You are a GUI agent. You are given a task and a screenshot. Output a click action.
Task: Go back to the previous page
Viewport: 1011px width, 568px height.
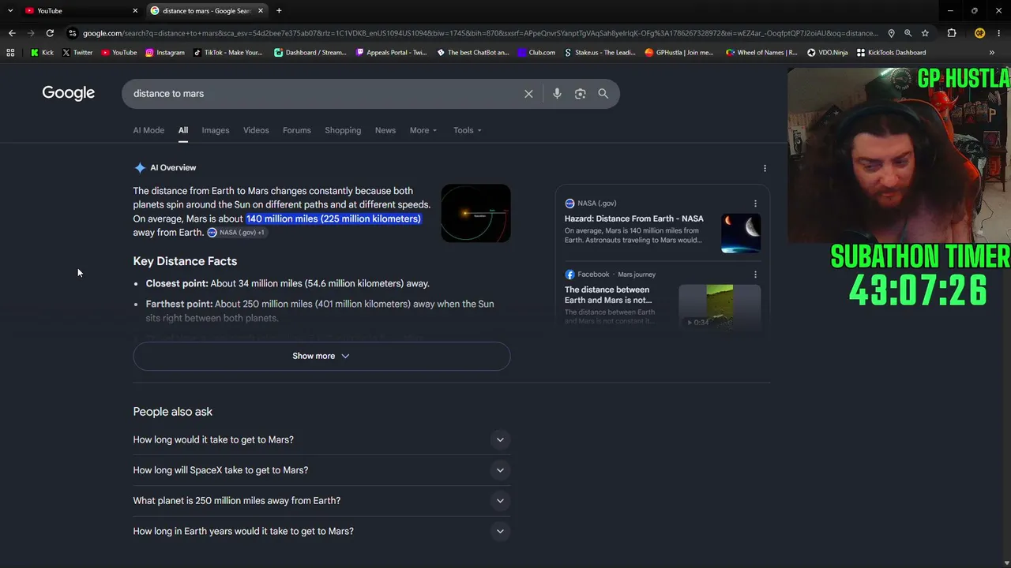pyautogui.click(x=12, y=33)
